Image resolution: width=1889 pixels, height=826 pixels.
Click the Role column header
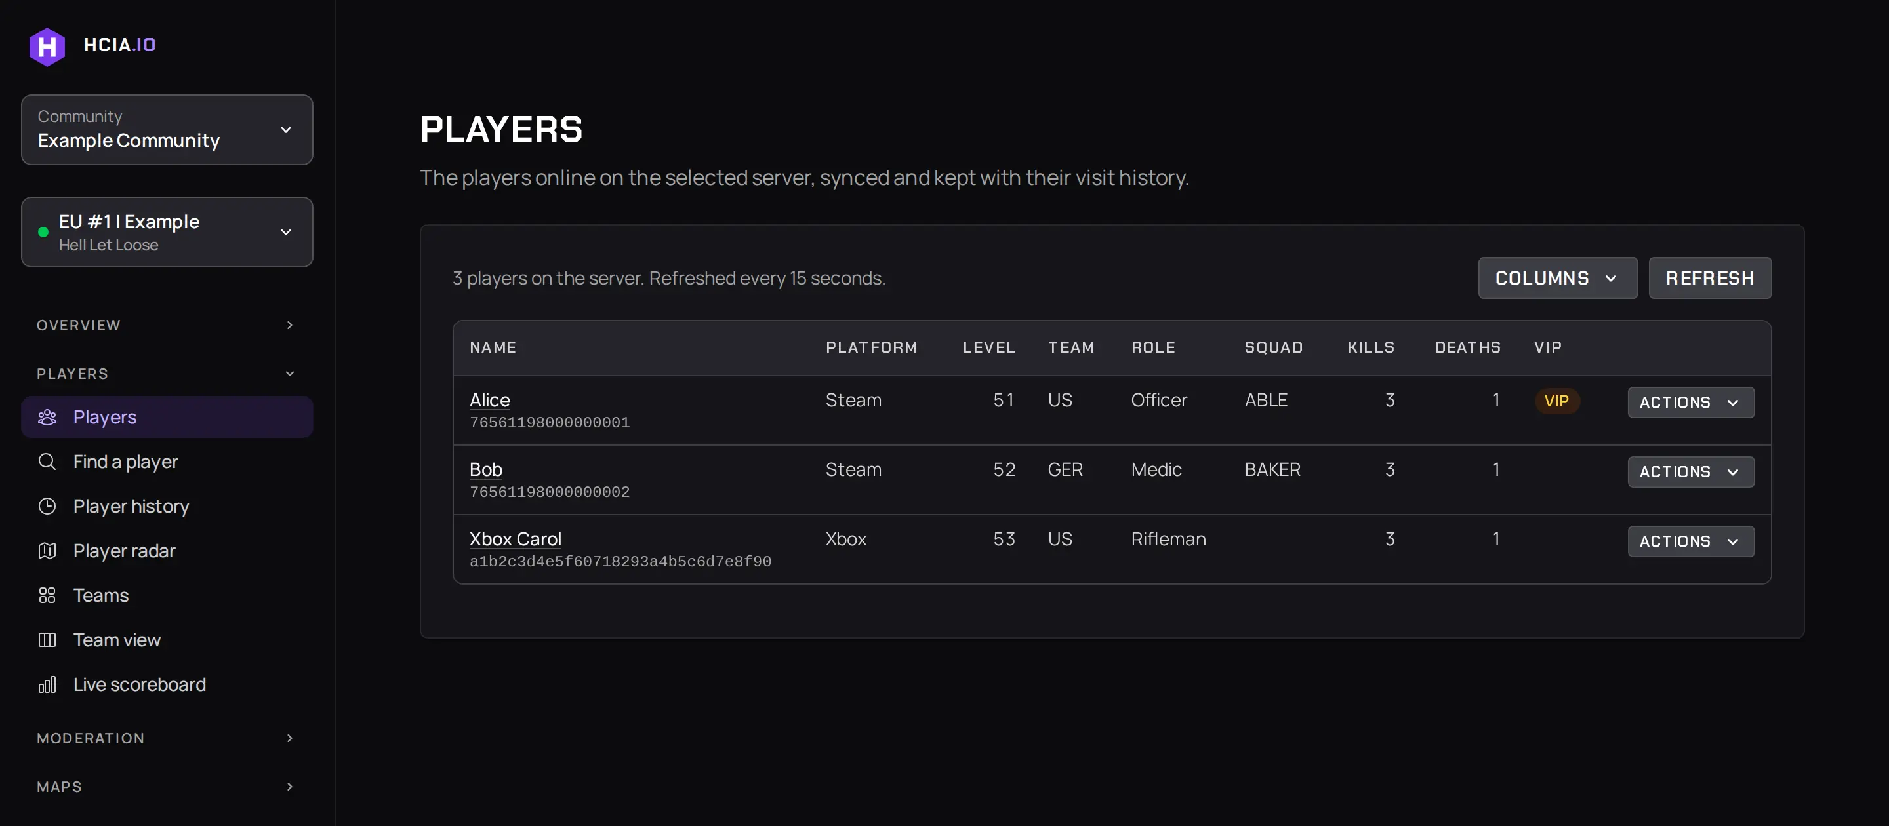(1153, 347)
